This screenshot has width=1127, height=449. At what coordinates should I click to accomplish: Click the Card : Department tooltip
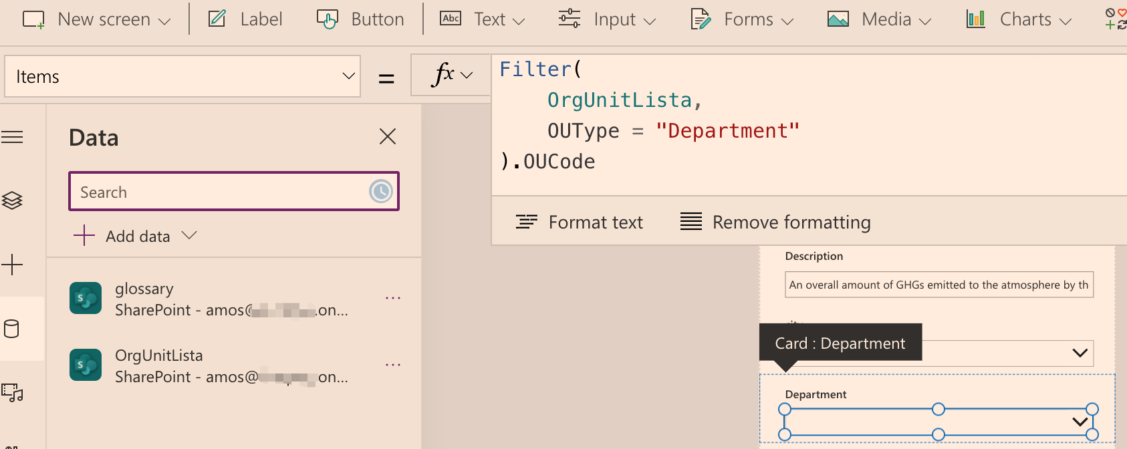coord(840,343)
